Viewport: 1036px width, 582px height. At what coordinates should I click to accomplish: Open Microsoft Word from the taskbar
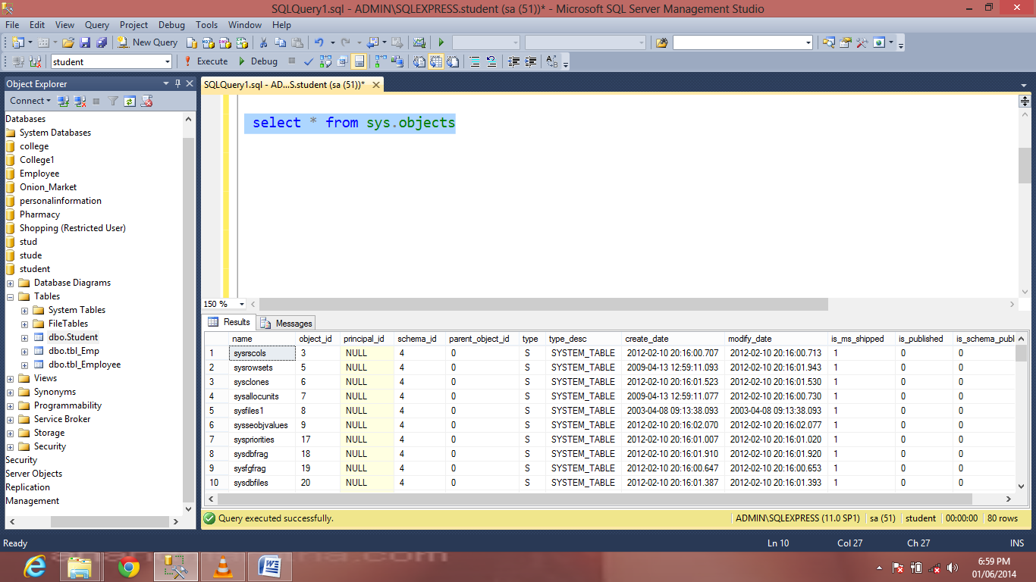tap(270, 567)
